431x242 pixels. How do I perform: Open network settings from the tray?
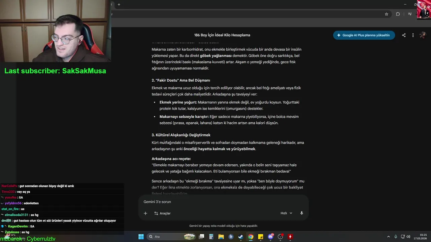tap(403, 237)
